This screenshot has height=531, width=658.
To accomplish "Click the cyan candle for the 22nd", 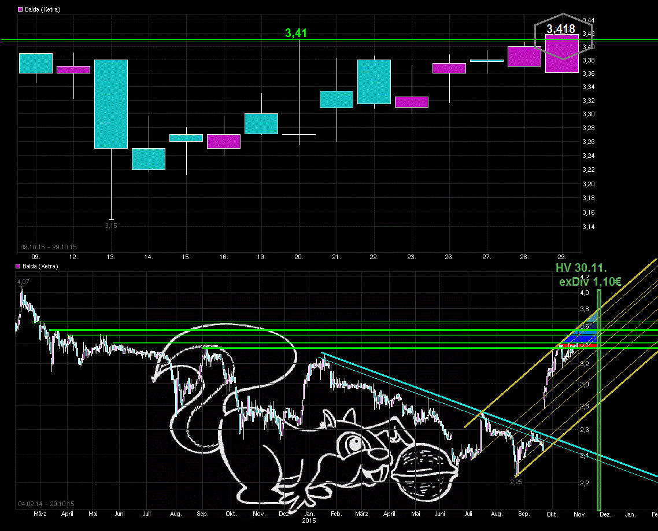I will tap(374, 82).
